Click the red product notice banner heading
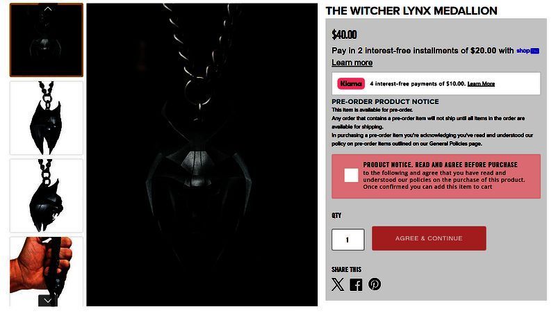Viewport: 556px width, 316px height. click(x=440, y=165)
